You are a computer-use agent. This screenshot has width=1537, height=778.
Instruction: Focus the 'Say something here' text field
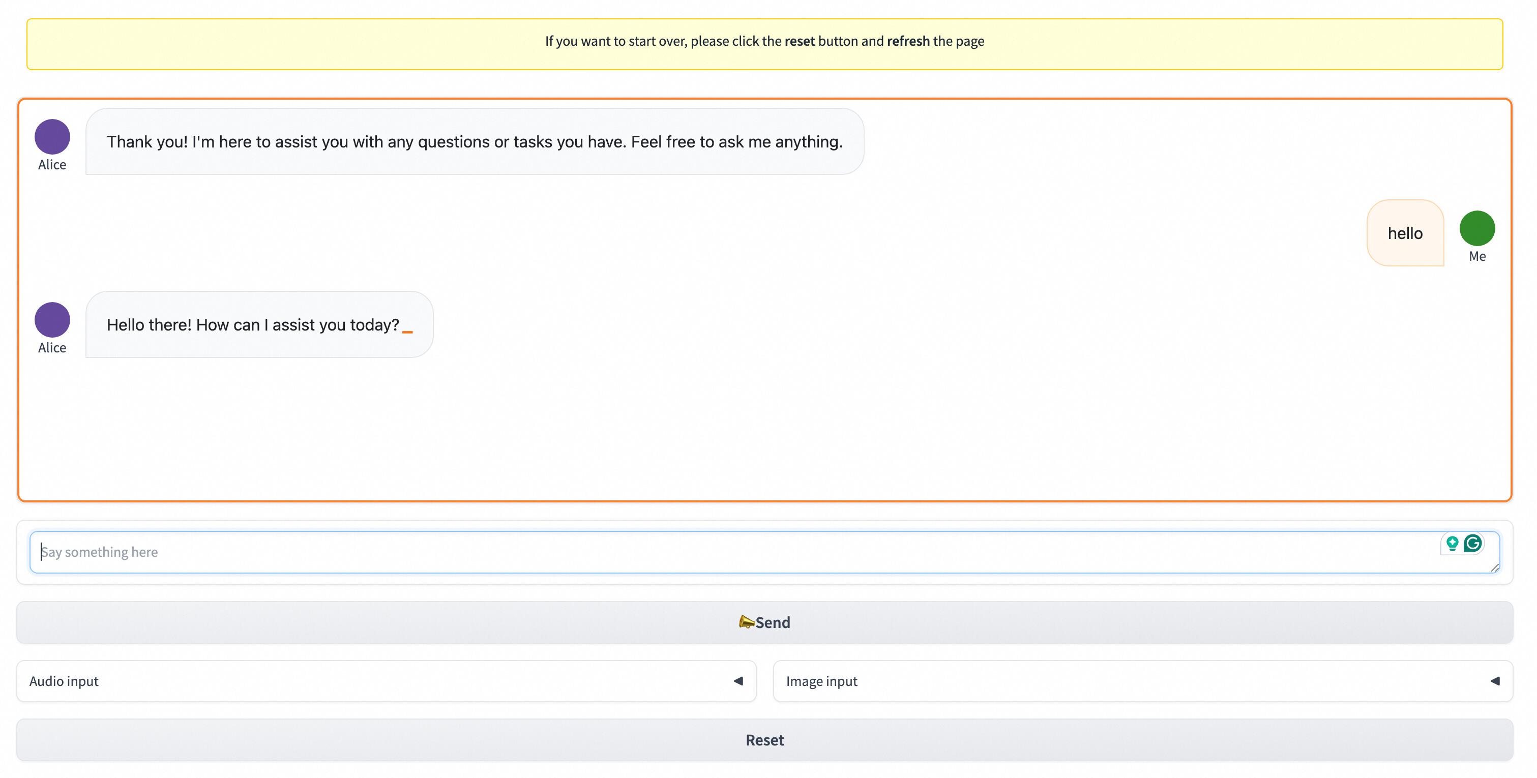pos(716,552)
